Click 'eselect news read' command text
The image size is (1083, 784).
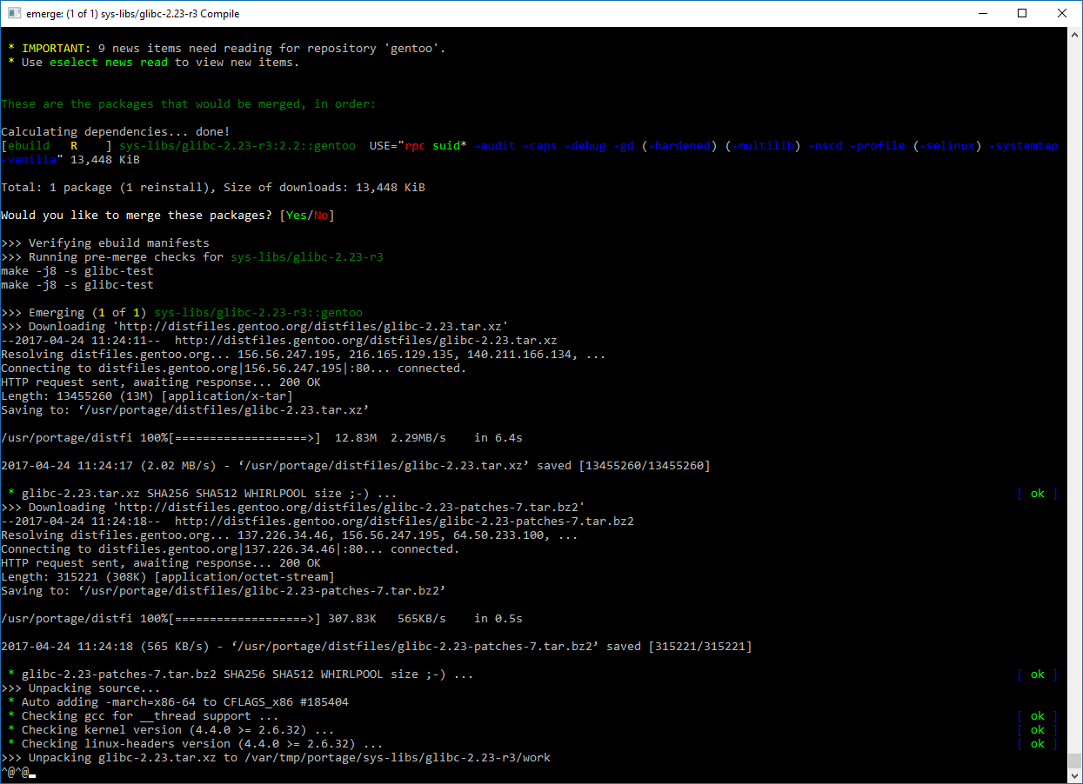109,63
